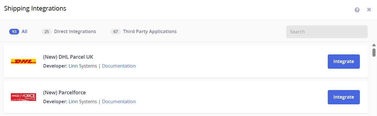Click the Search input field

(327, 32)
